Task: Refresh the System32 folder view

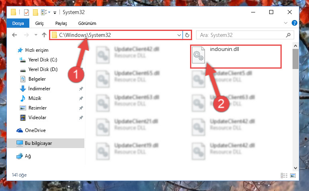Action: [x=187, y=35]
